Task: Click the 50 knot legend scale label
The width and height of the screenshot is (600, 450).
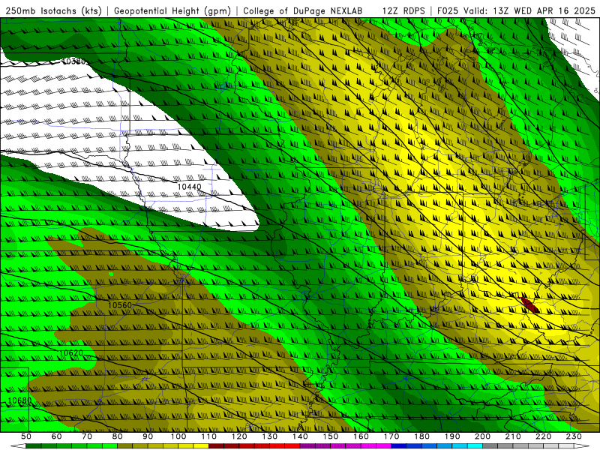Action: (26, 436)
